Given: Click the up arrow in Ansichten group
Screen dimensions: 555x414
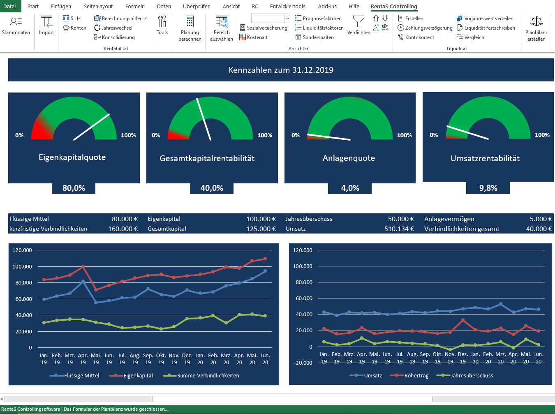Looking at the screenshot, I should coord(376,18).
